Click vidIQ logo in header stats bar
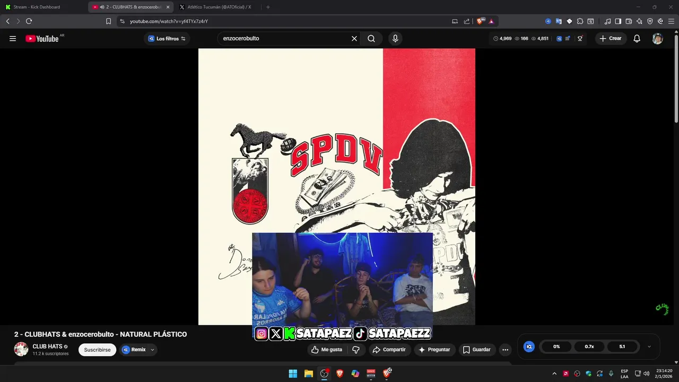Screen dimensions: 679x382 tap(559, 39)
